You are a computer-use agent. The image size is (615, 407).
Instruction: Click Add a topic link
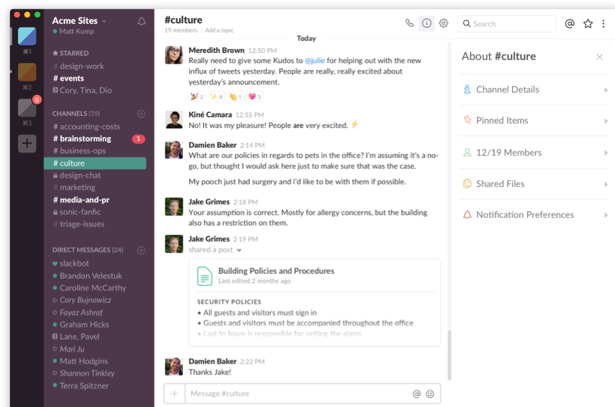tap(219, 30)
